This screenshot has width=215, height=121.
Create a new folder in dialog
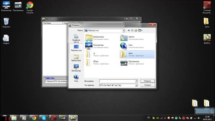pyautogui.click(x=136, y=31)
